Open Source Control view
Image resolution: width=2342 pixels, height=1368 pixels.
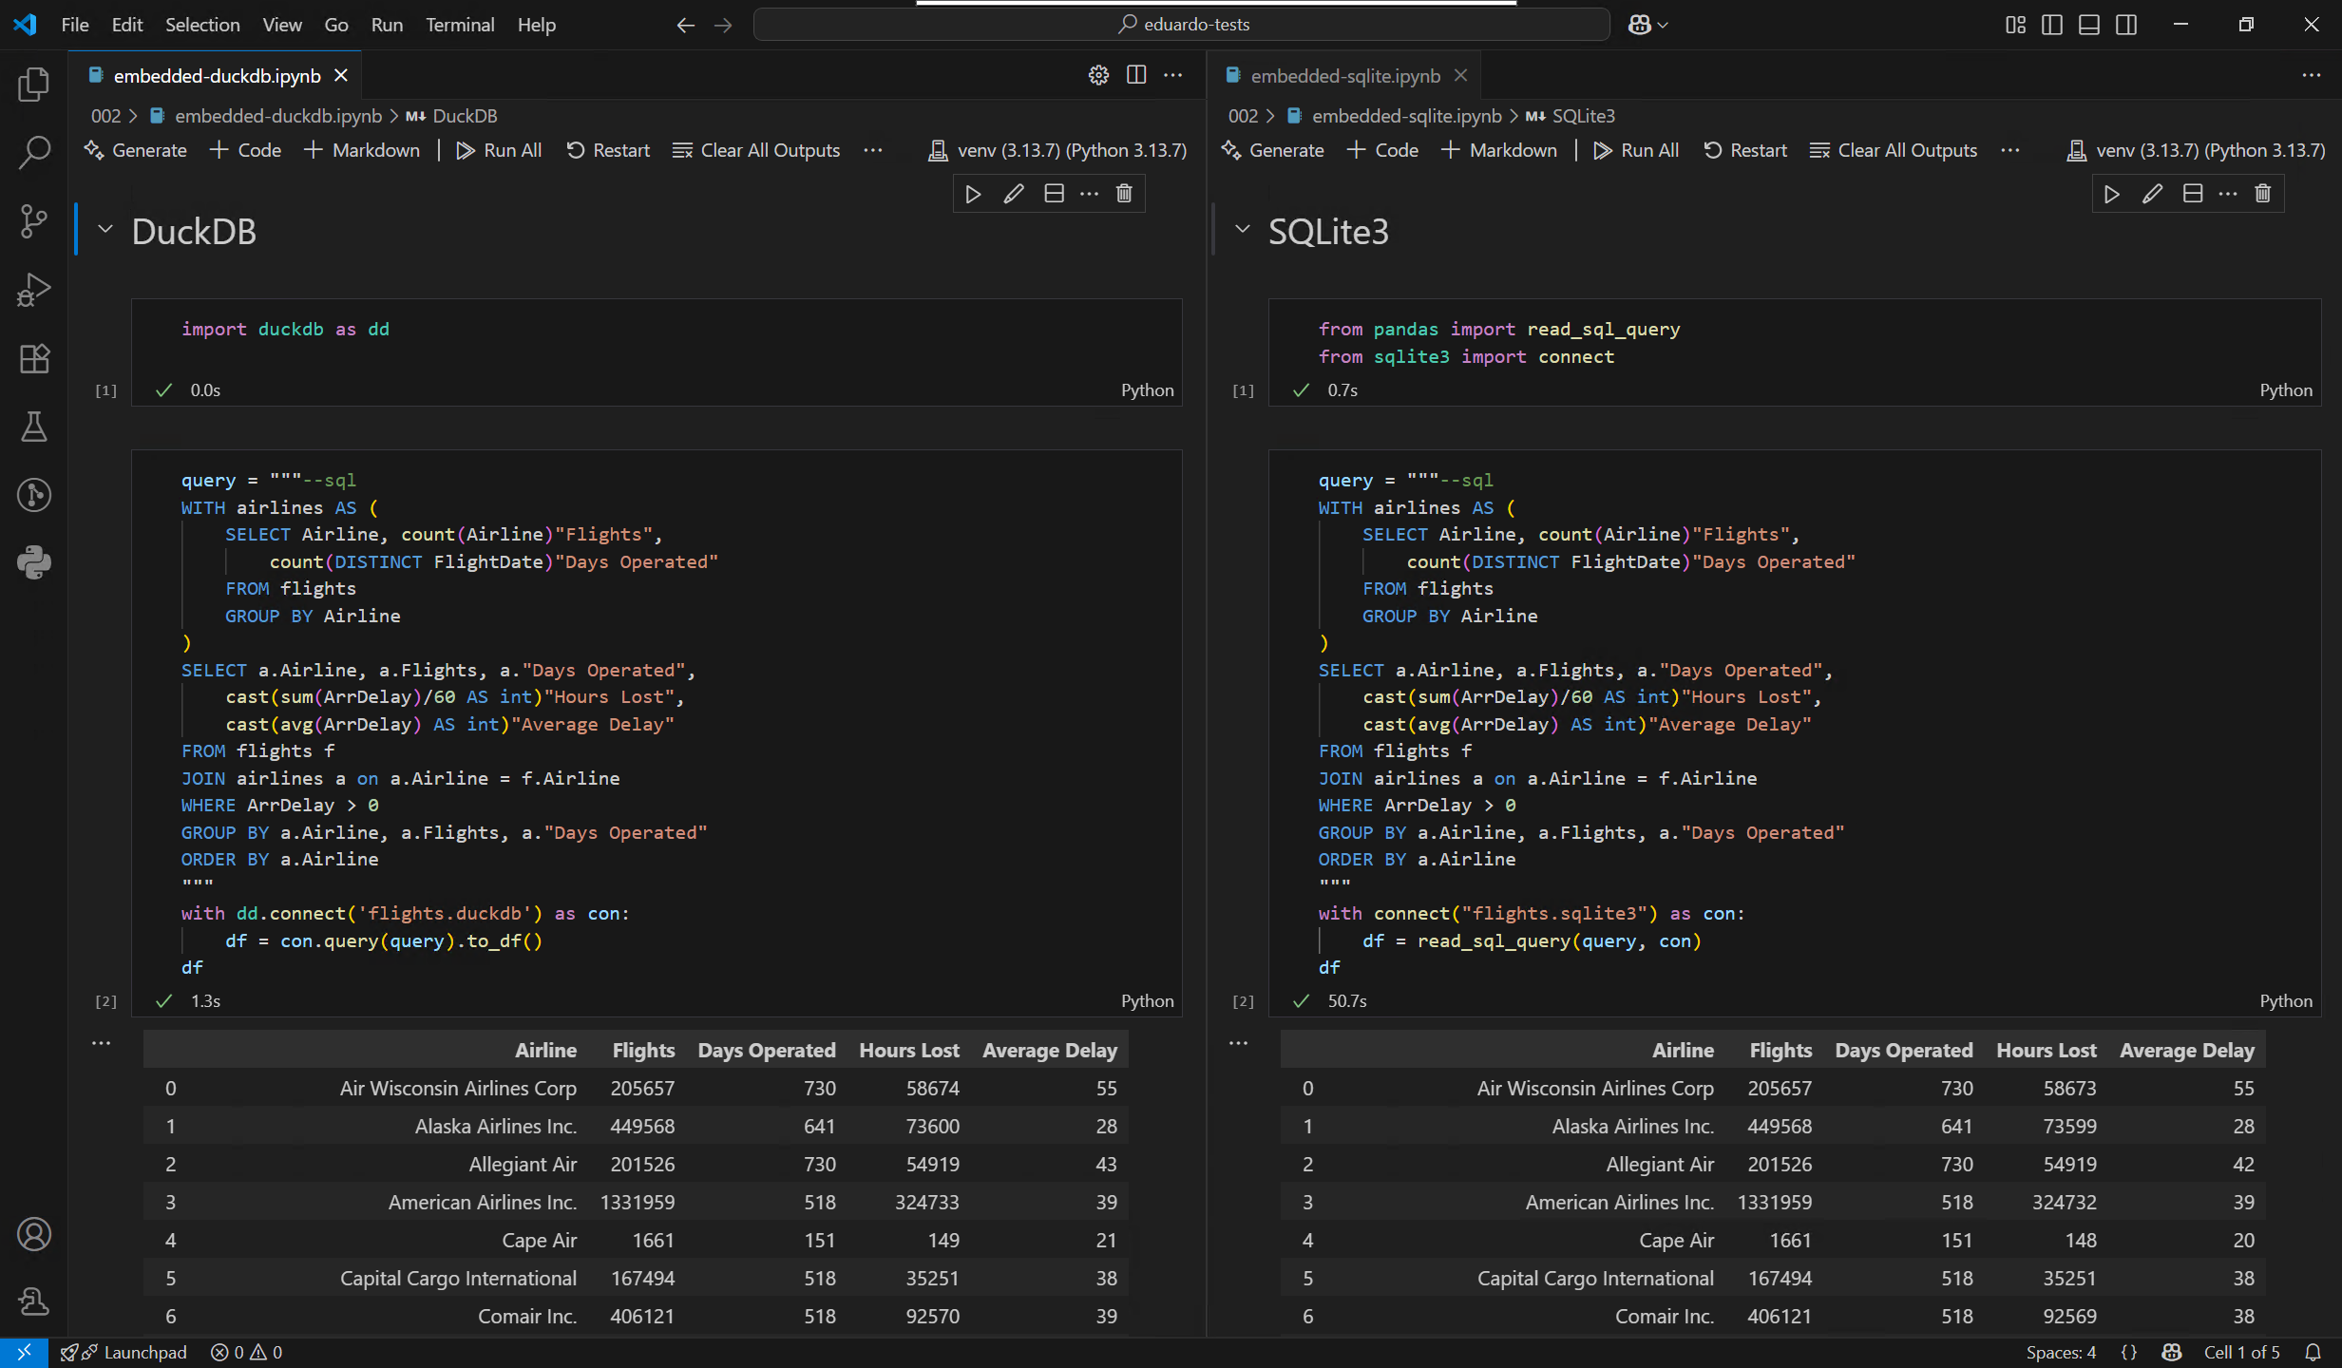click(x=34, y=221)
